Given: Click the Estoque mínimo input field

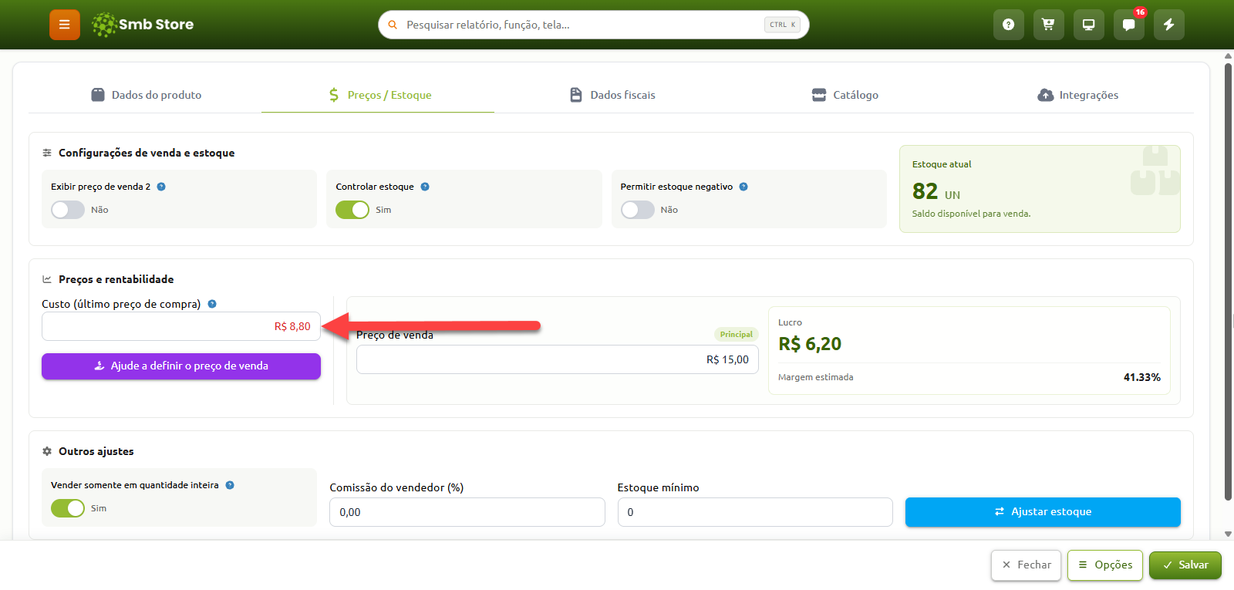Looking at the screenshot, I should point(755,512).
